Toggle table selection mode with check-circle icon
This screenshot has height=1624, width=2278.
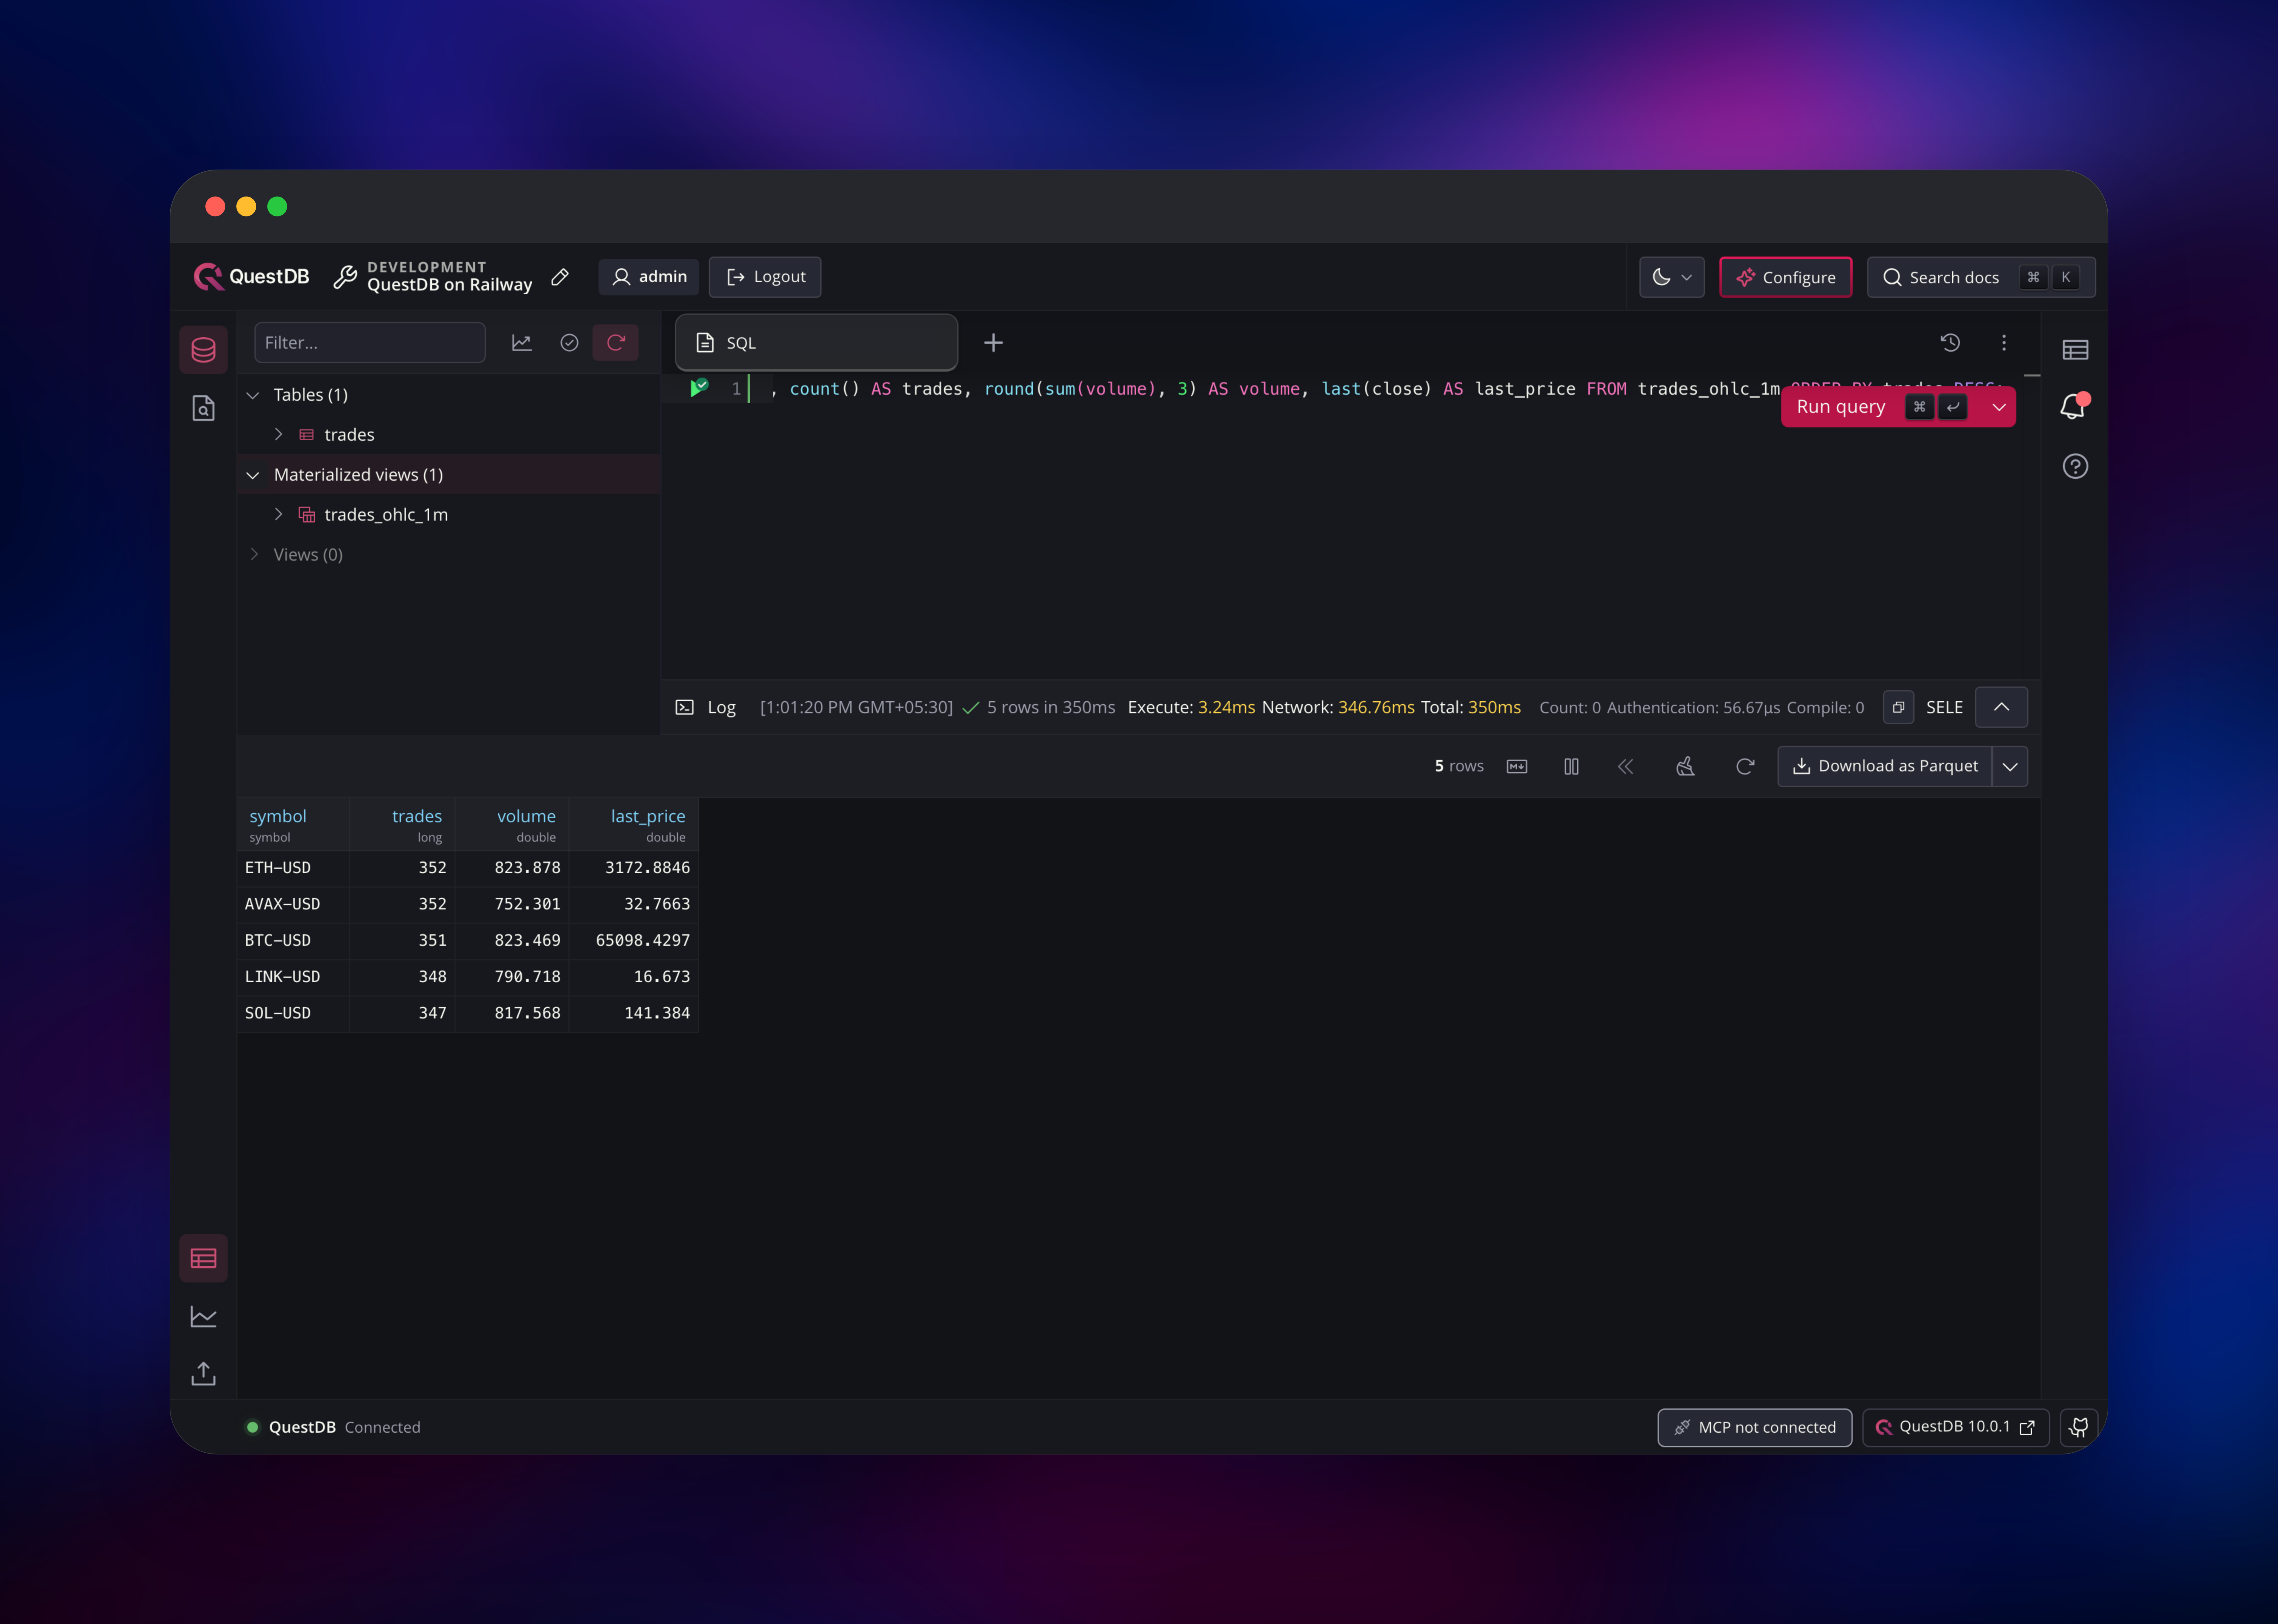coord(569,343)
